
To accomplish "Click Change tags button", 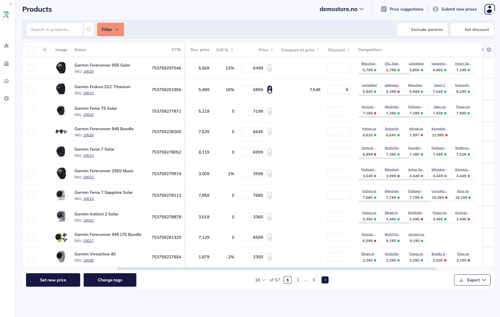I will (x=110, y=280).
